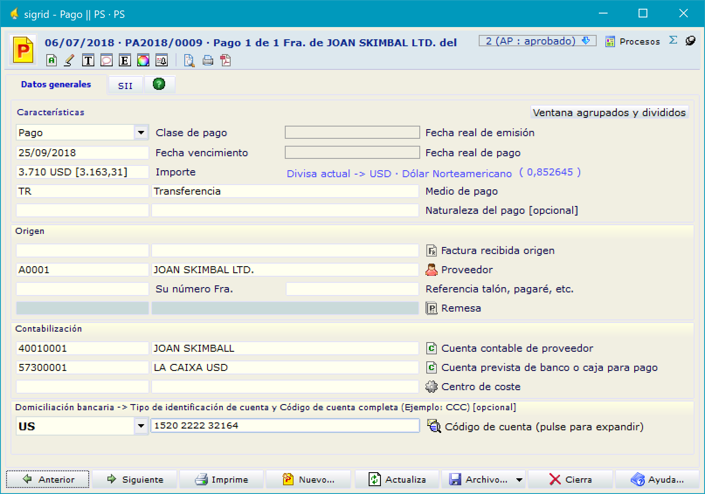Click the bank account field 57300001
This screenshot has width=705, height=494.
tap(83, 367)
